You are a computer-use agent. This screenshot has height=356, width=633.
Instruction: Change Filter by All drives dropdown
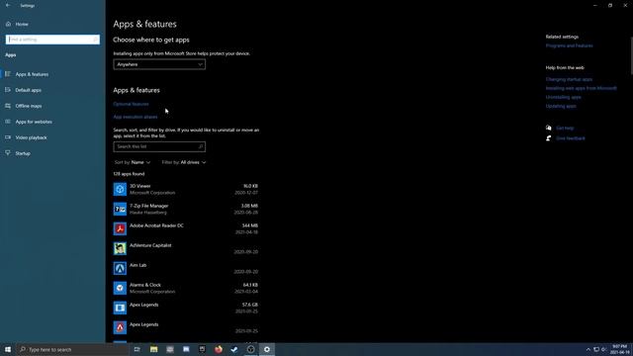pos(184,162)
